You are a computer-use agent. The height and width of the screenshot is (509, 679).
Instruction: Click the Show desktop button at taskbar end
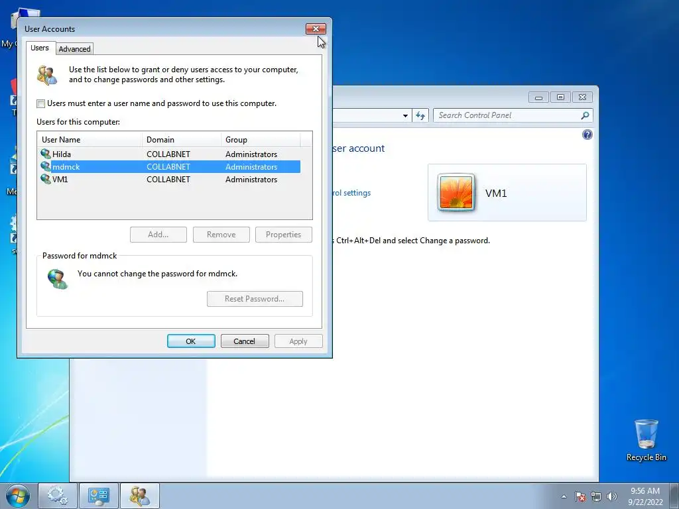674,496
